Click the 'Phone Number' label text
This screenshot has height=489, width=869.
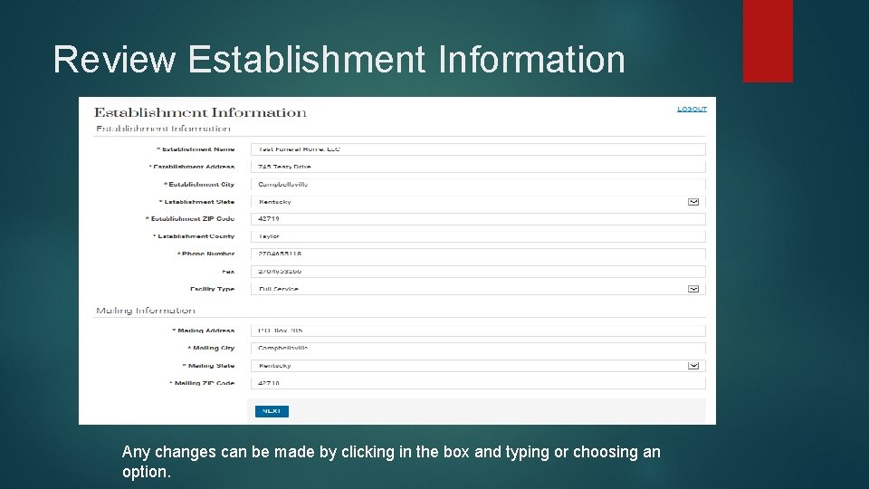click(x=208, y=254)
